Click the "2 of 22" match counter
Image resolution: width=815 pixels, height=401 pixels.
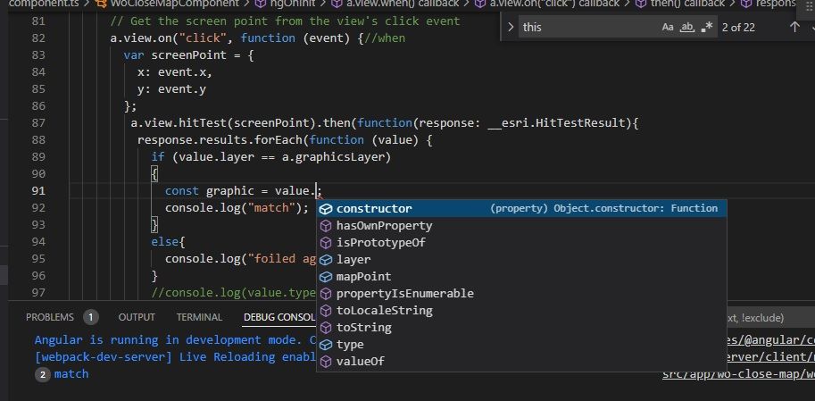point(738,27)
